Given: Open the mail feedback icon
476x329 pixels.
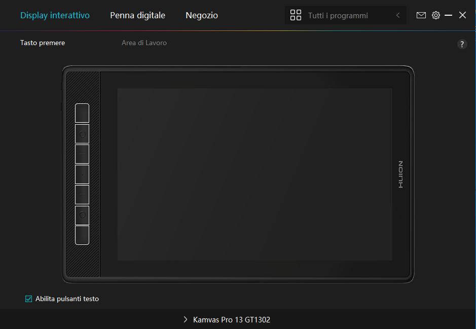Looking at the screenshot, I should [x=421, y=15].
